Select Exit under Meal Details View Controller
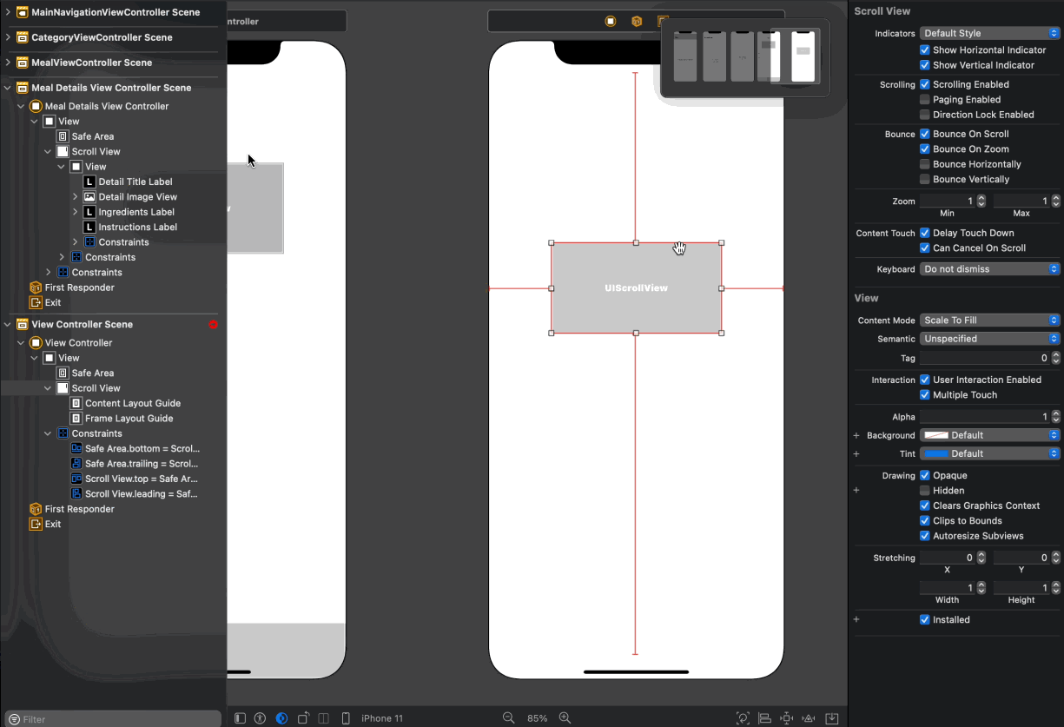The height and width of the screenshot is (727, 1064). click(53, 302)
